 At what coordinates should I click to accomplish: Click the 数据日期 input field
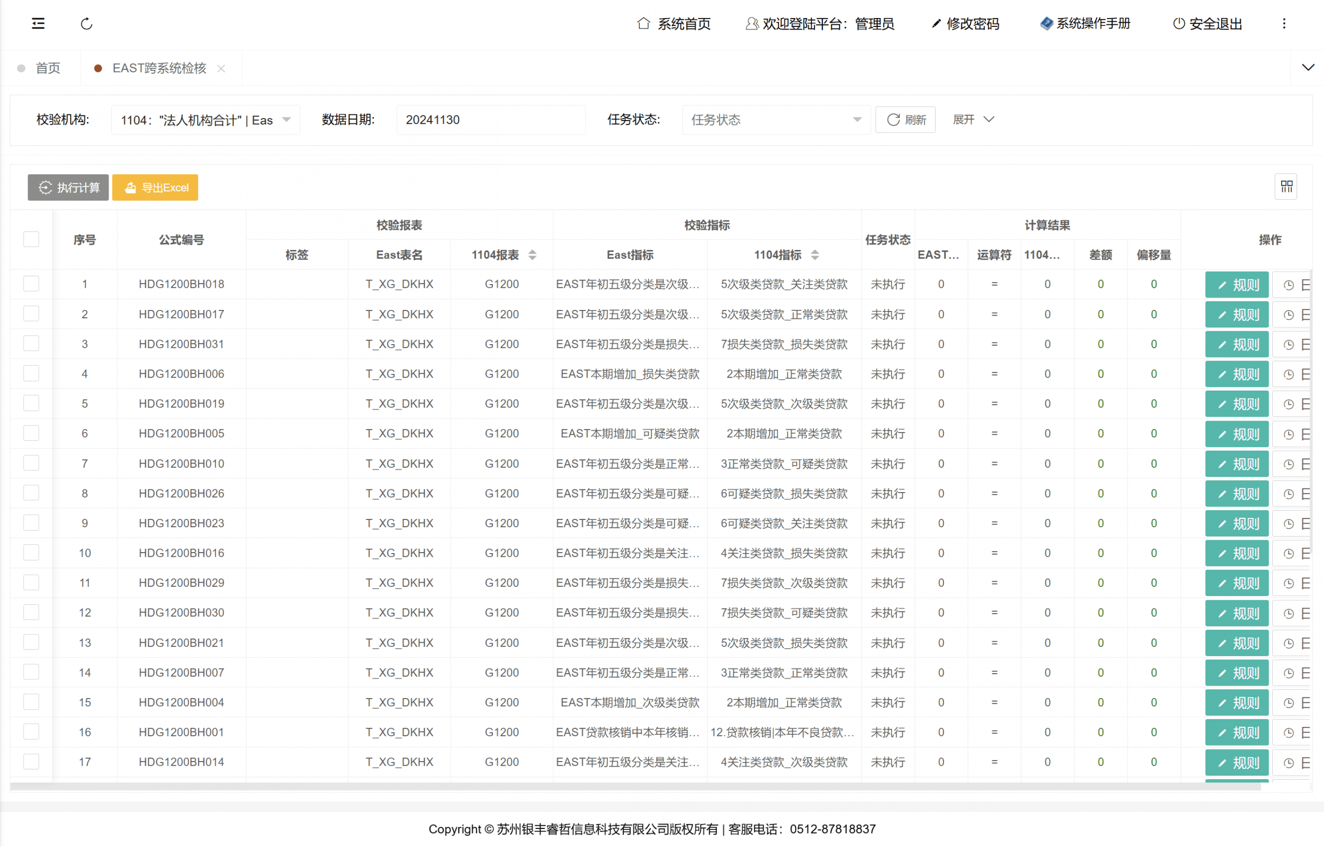490,120
